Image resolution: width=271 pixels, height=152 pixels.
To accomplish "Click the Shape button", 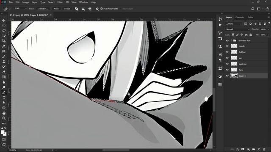I will tap(67, 8).
